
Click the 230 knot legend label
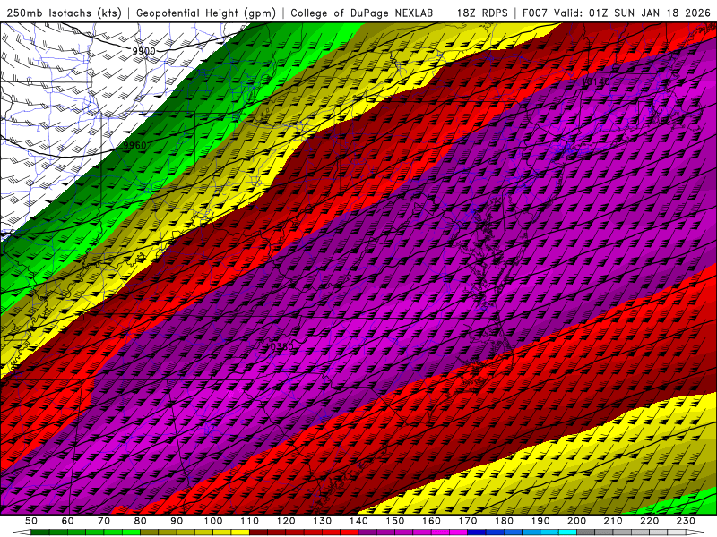[687, 521]
